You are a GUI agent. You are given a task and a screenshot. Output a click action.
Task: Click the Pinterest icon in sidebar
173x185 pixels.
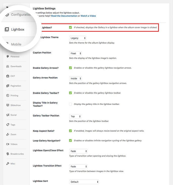[x=8, y=57]
